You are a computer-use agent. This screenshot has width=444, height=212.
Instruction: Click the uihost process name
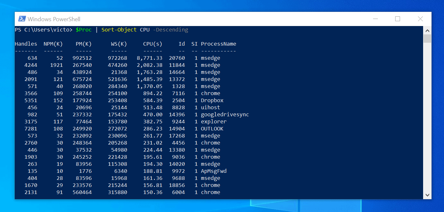(211, 108)
